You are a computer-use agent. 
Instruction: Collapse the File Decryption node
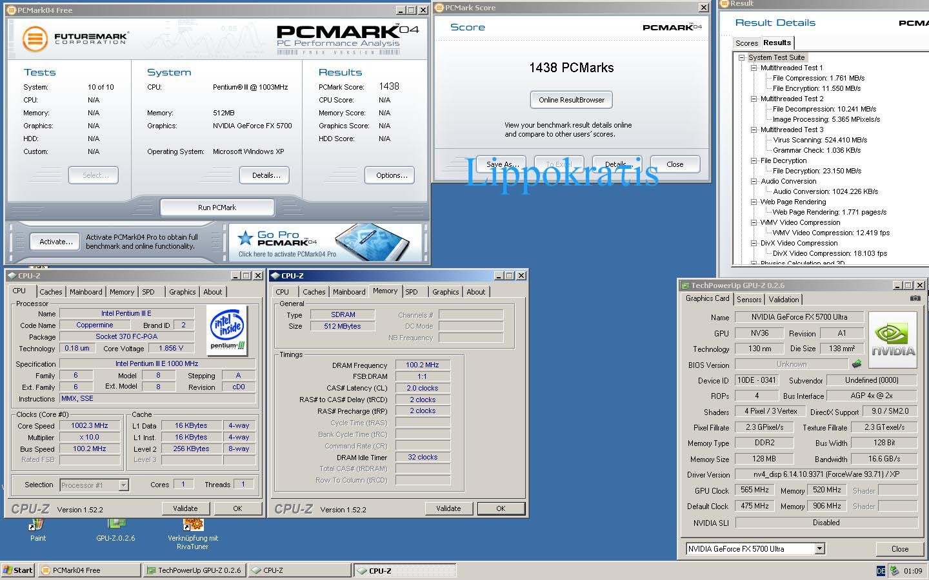[754, 160]
